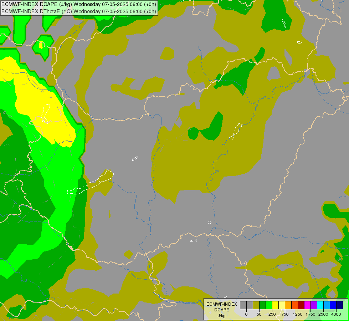Select the 1250 legend scale label
This screenshot has height=321, width=349.
pyautogui.click(x=297, y=314)
